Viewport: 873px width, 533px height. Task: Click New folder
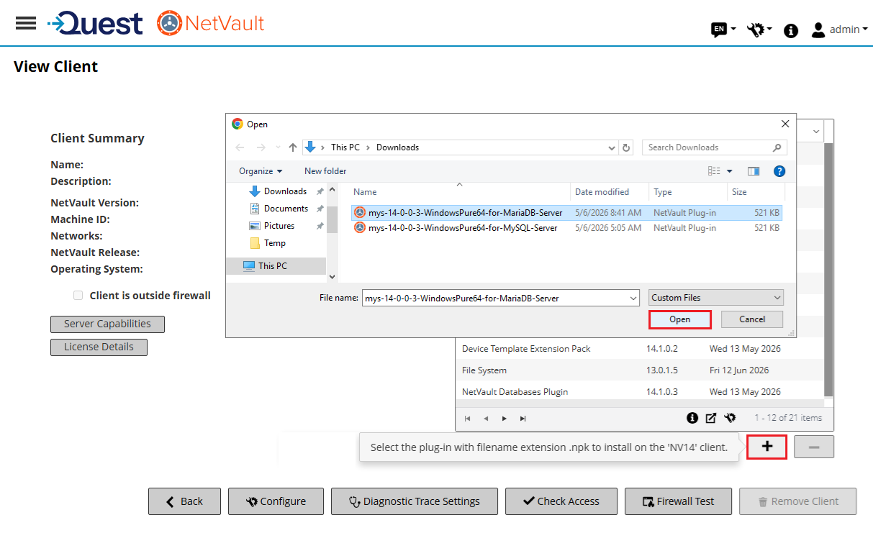tap(325, 171)
